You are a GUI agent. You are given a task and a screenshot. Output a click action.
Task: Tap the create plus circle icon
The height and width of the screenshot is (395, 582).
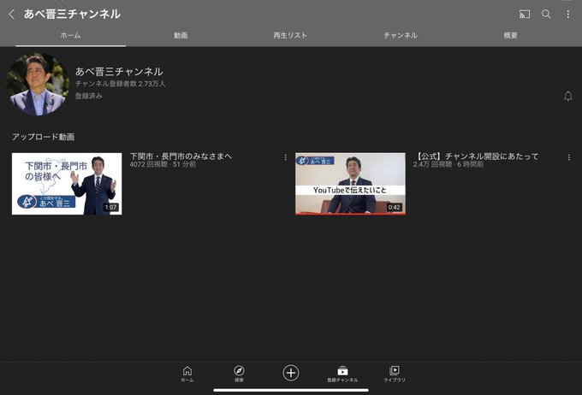291,373
